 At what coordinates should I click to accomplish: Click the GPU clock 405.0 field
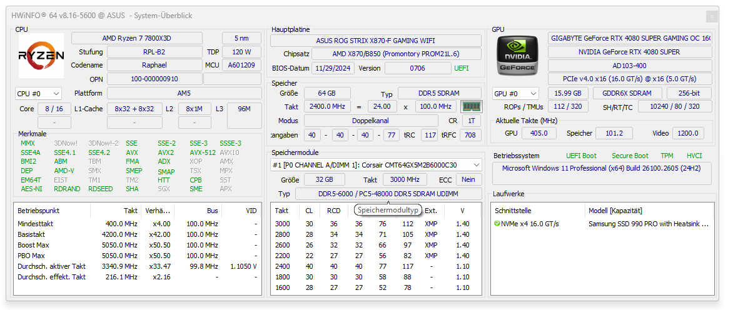click(x=539, y=133)
